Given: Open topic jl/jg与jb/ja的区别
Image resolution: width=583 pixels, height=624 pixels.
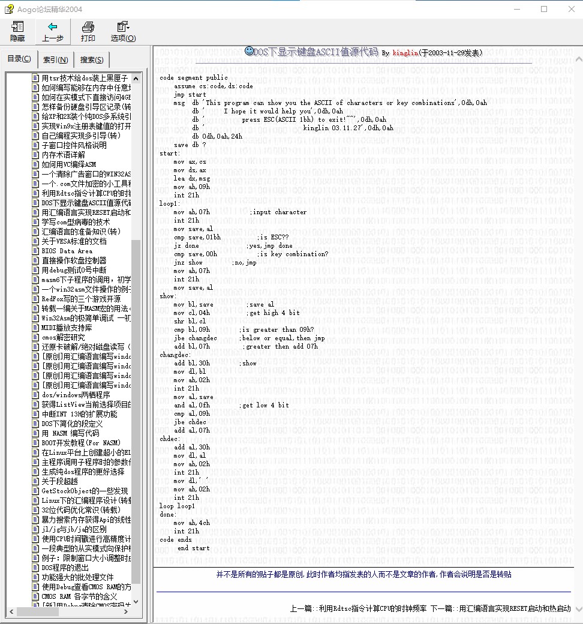Looking at the screenshot, I should [x=74, y=529].
